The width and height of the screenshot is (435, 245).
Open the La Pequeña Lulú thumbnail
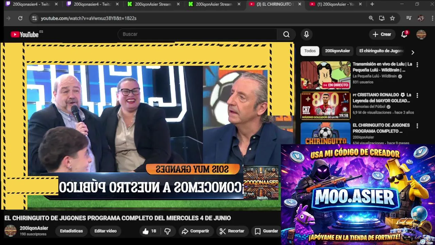(325, 75)
